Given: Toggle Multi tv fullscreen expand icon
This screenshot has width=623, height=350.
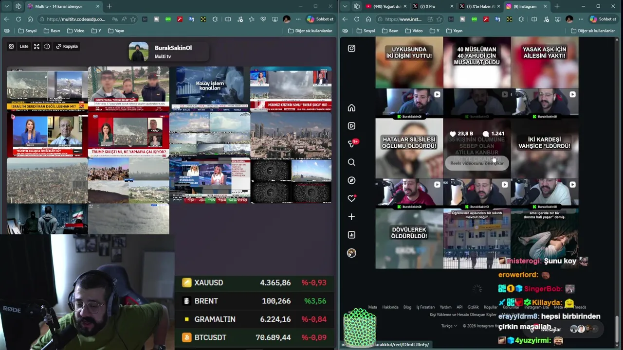Looking at the screenshot, I should pos(37,46).
